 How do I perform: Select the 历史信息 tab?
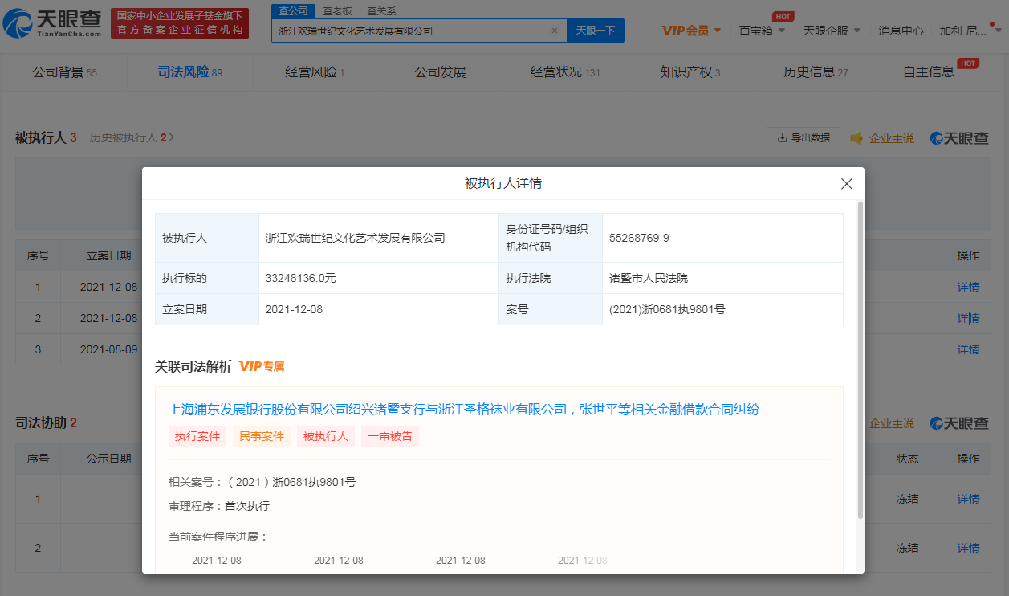coord(816,72)
